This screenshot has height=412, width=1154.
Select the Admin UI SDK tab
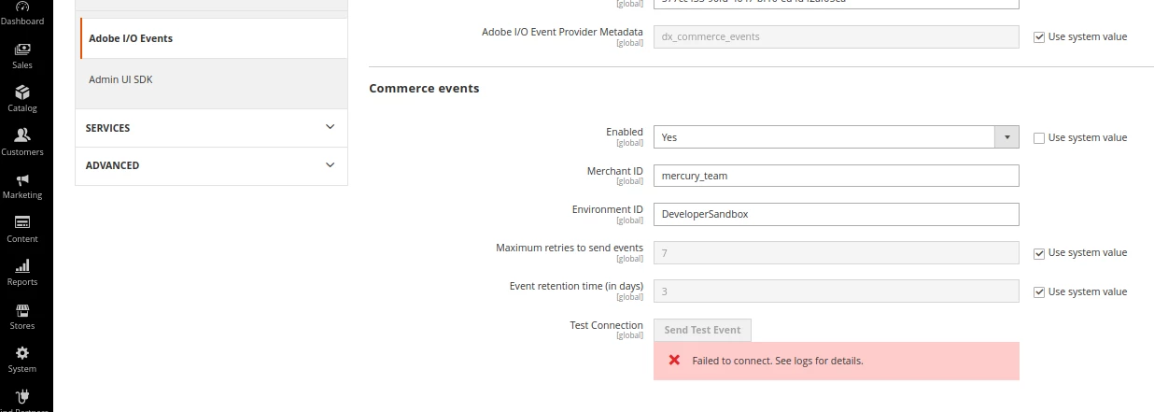[x=120, y=79]
